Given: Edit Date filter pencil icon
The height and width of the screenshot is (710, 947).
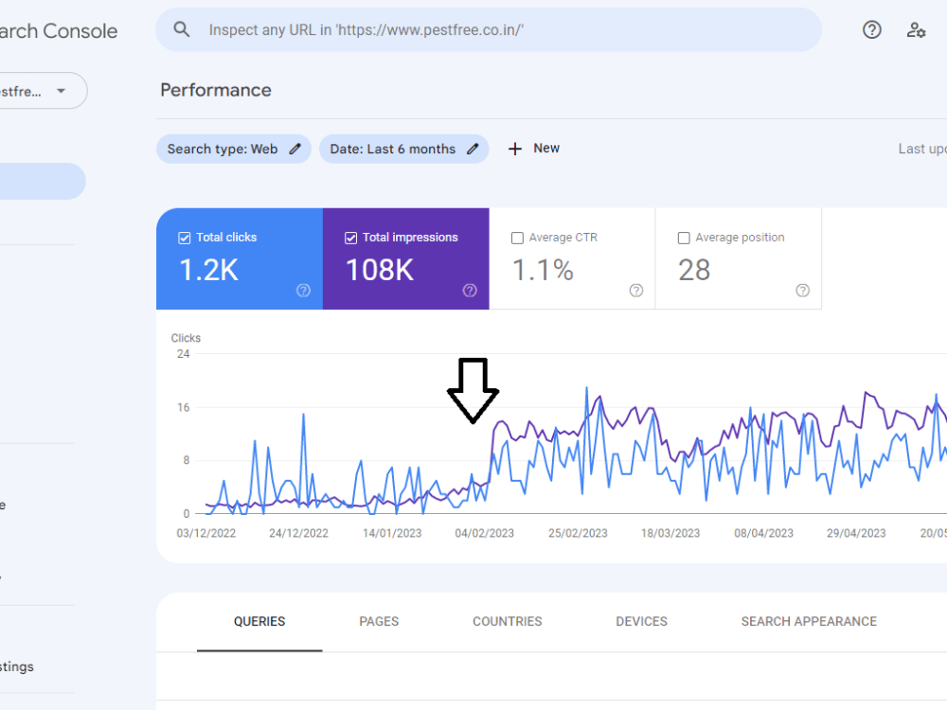Looking at the screenshot, I should [473, 149].
